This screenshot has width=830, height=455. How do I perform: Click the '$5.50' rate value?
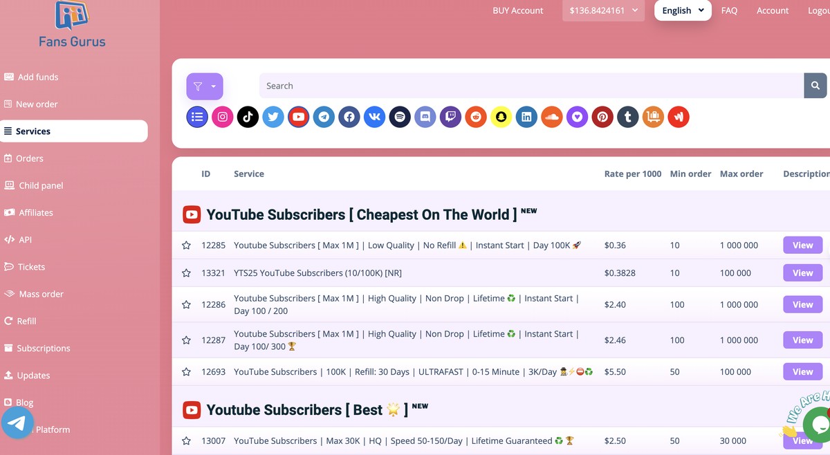(615, 372)
